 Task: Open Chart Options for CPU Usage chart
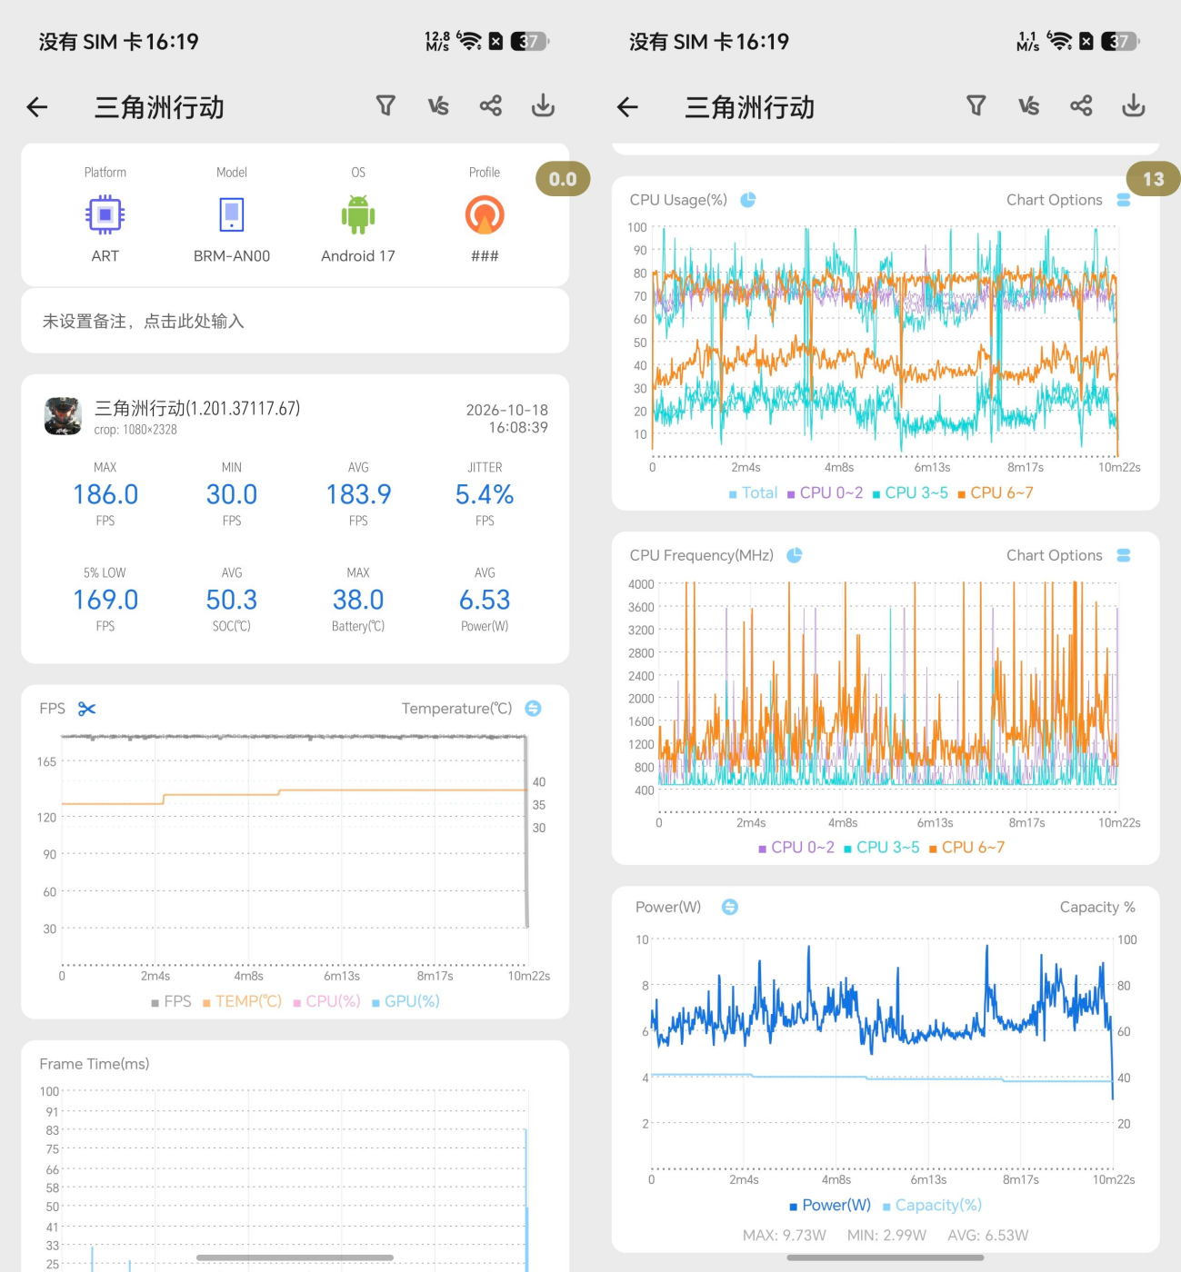click(1068, 200)
